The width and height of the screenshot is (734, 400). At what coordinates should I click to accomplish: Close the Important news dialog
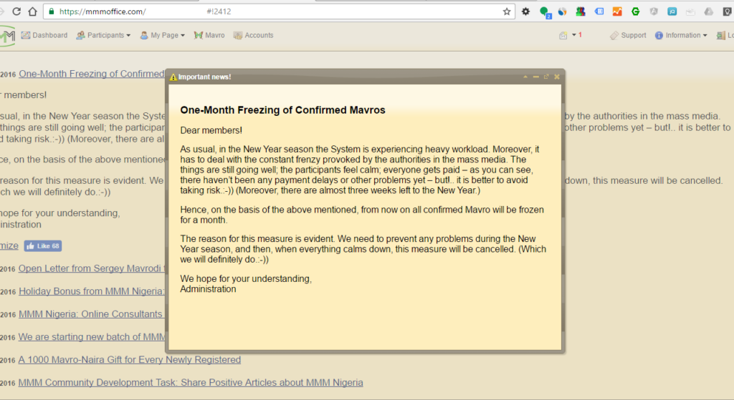tap(556, 77)
